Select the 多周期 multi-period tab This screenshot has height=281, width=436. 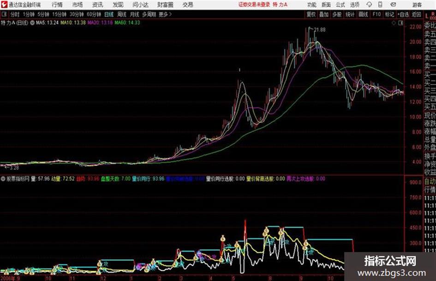click(149, 14)
